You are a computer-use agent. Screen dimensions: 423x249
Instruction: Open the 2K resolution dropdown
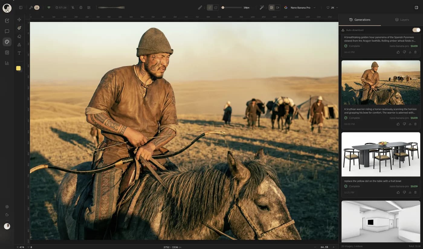(x=332, y=8)
